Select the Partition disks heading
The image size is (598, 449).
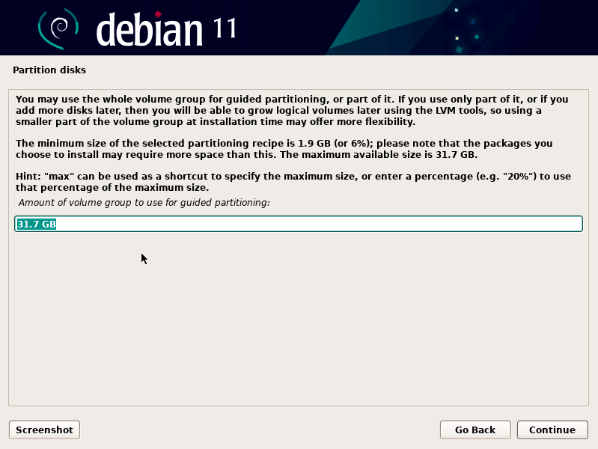pyautogui.click(x=49, y=70)
